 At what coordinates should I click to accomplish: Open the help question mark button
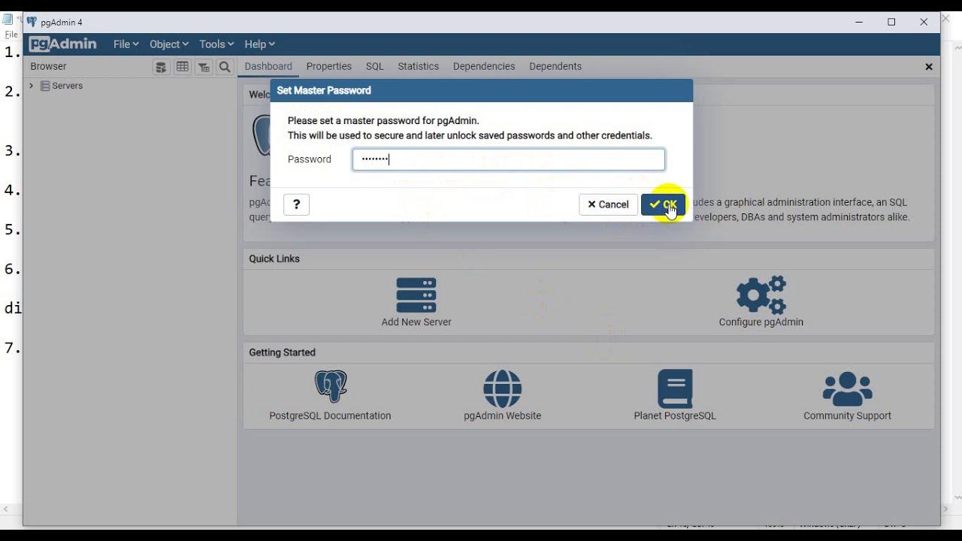pos(296,204)
